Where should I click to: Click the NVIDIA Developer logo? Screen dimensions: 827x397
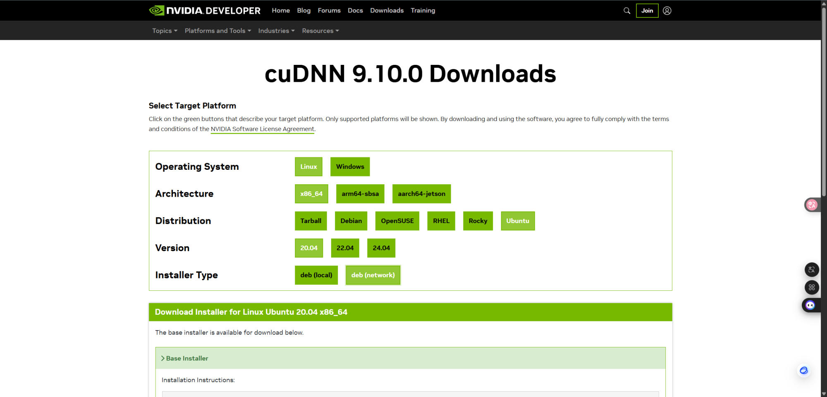205,10
